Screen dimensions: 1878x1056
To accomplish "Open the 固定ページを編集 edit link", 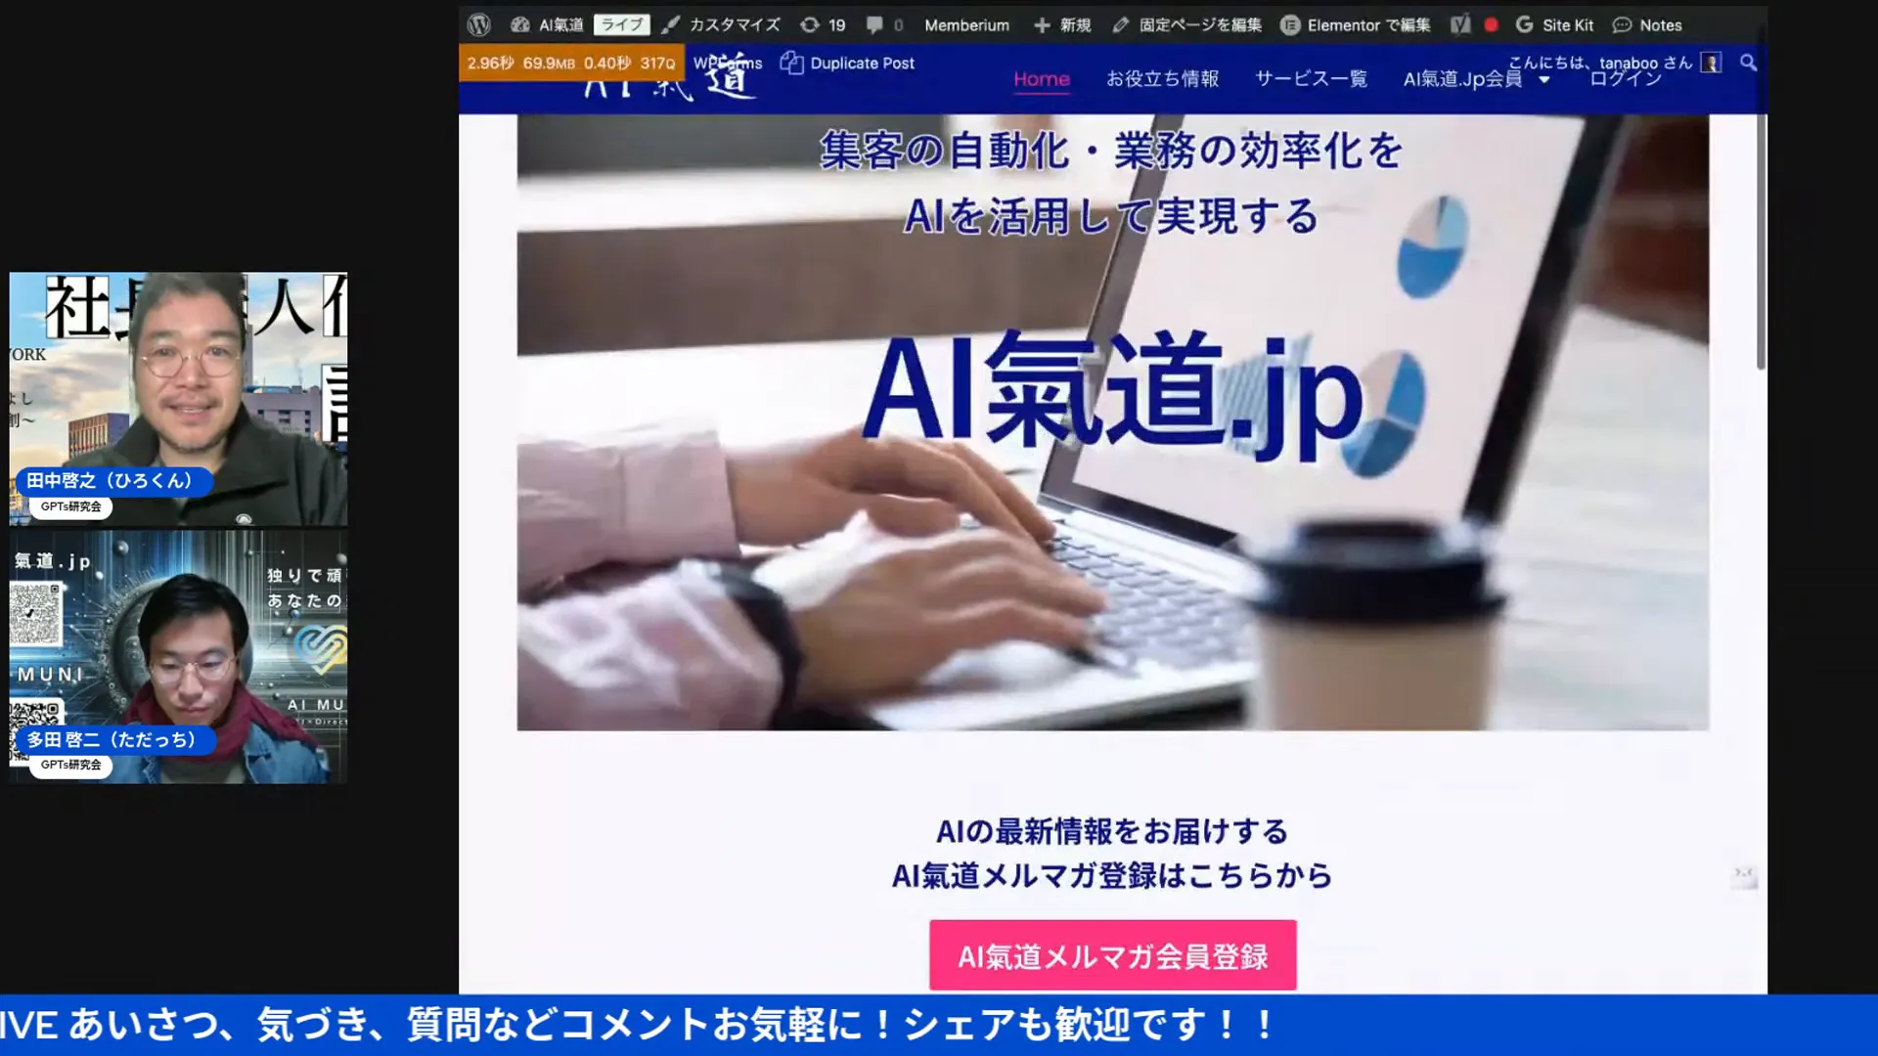I will (1188, 24).
